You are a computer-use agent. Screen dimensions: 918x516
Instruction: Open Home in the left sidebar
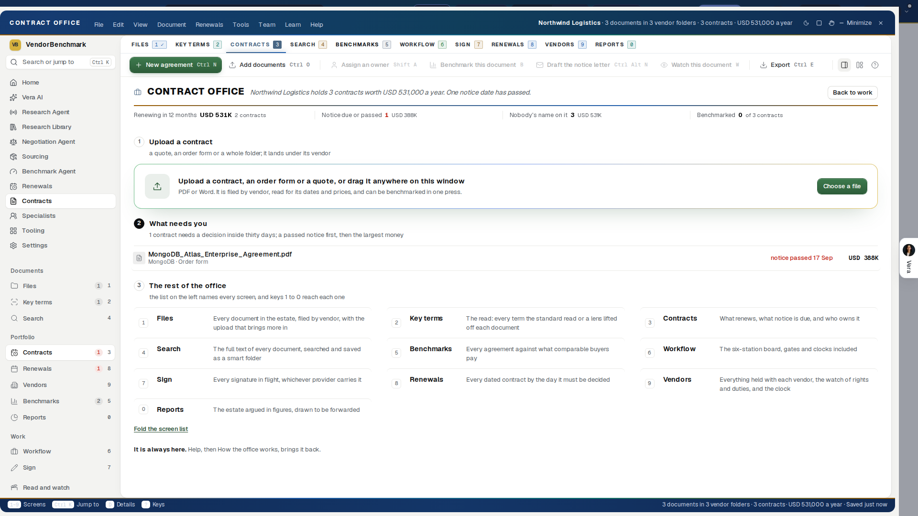point(60,82)
